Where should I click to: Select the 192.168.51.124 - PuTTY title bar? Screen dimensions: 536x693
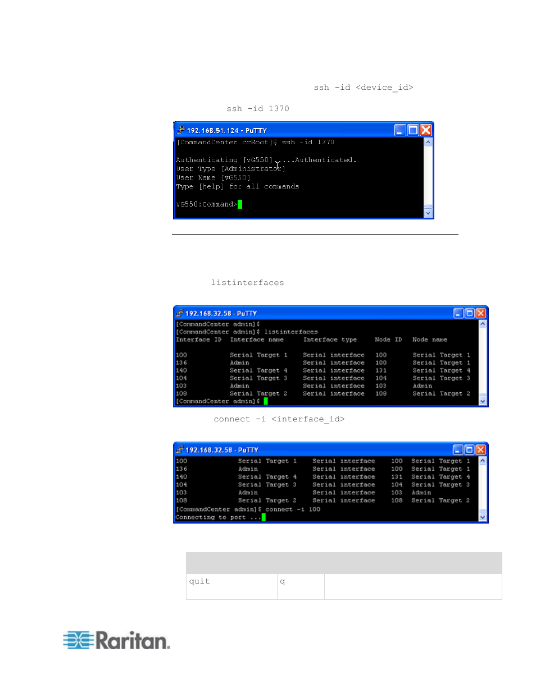(x=292, y=130)
